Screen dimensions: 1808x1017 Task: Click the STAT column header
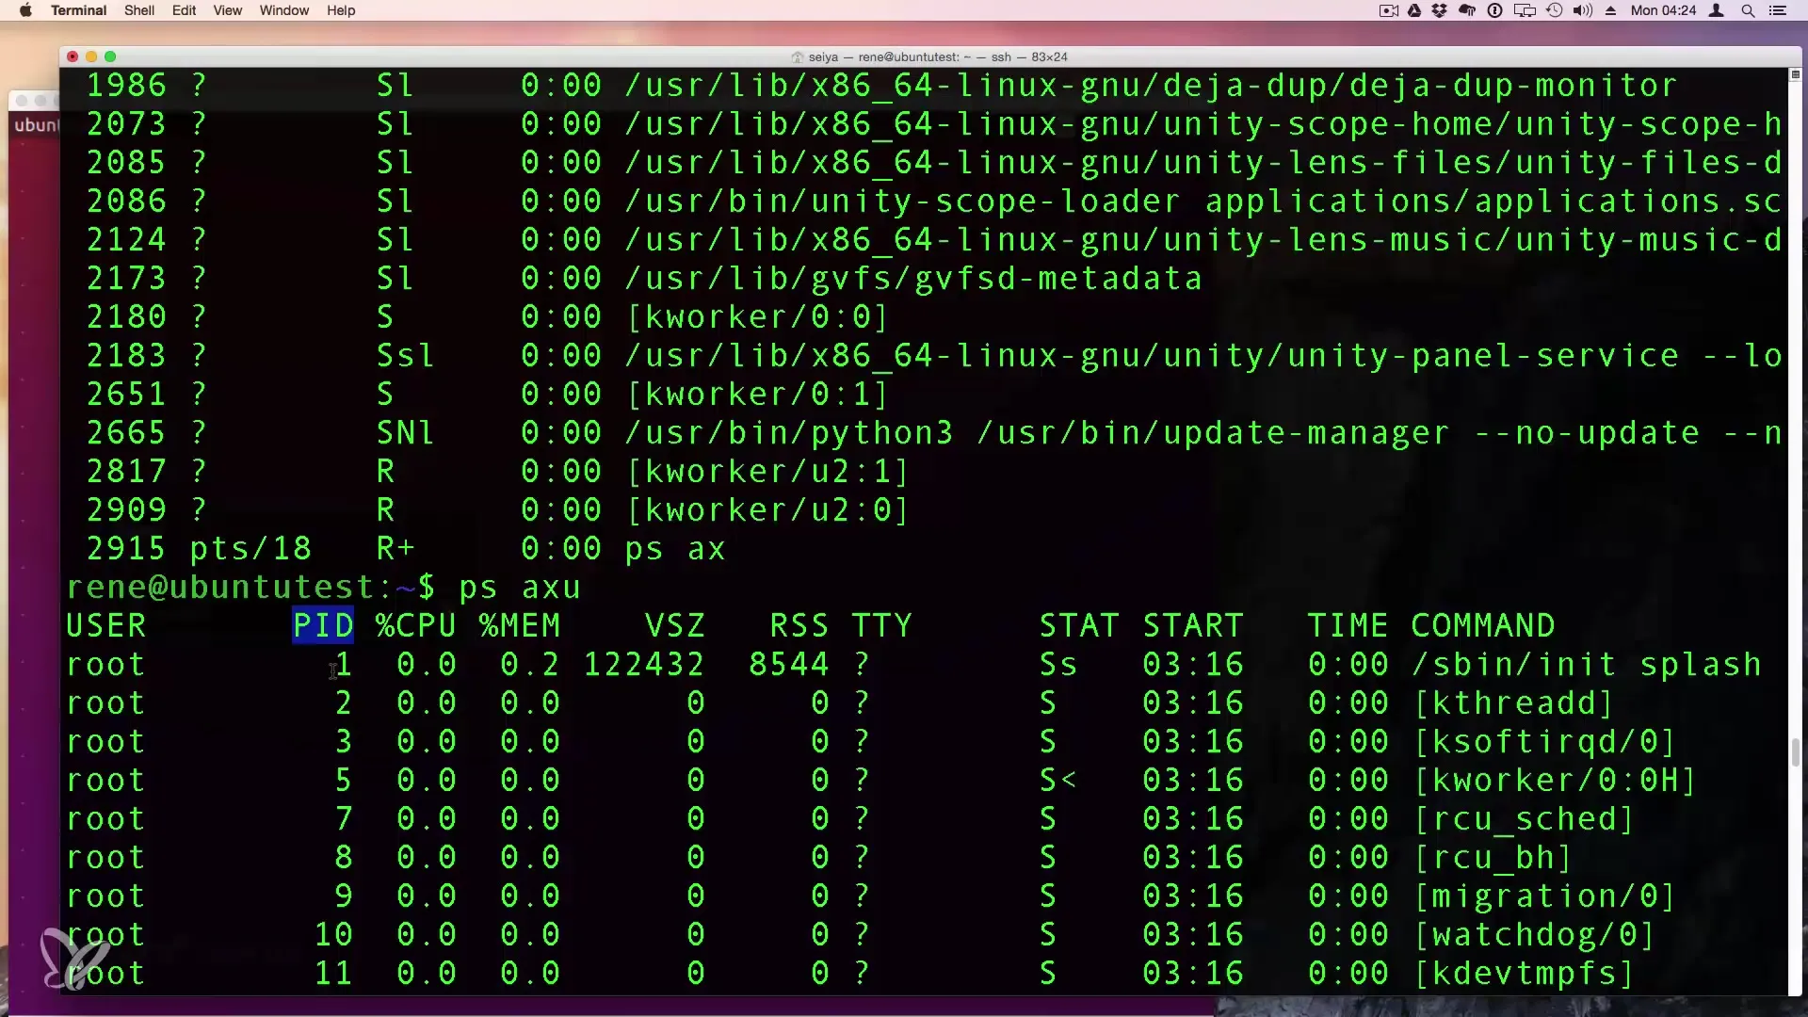point(1078,625)
